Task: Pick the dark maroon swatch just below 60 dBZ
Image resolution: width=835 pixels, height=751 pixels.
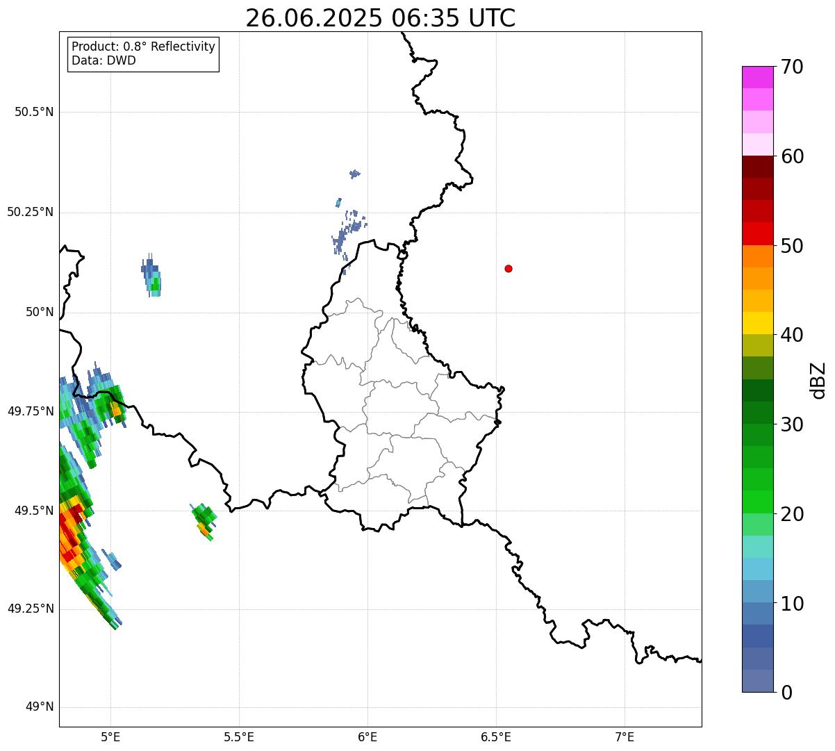Action: pos(757,167)
